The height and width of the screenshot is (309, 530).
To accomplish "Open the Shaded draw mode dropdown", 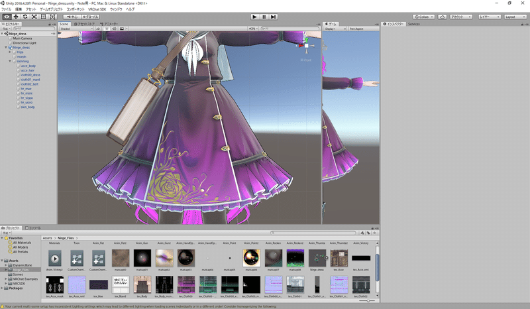I will tap(76, 29).
